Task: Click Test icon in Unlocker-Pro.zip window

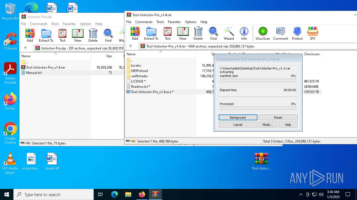Action: tap(62, 35)
